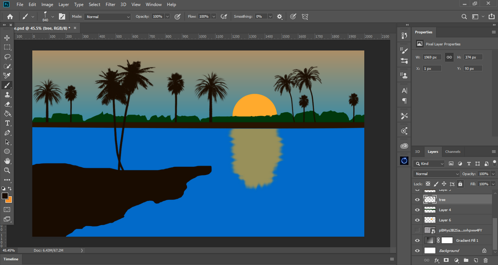Click the Home button in options bar
Screen dimensions: 498x265
(x=10, y=17)
